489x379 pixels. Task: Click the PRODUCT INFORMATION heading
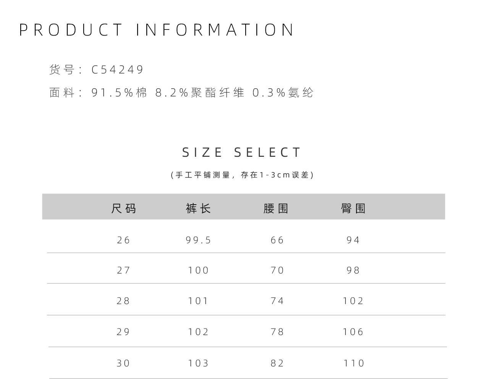[x=157, y=30]
